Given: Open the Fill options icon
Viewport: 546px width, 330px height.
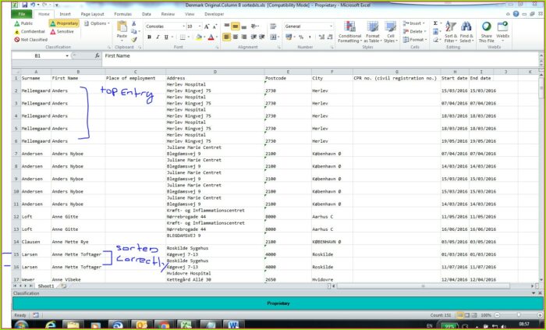Looking at the screenshot, I should point(435,32).
